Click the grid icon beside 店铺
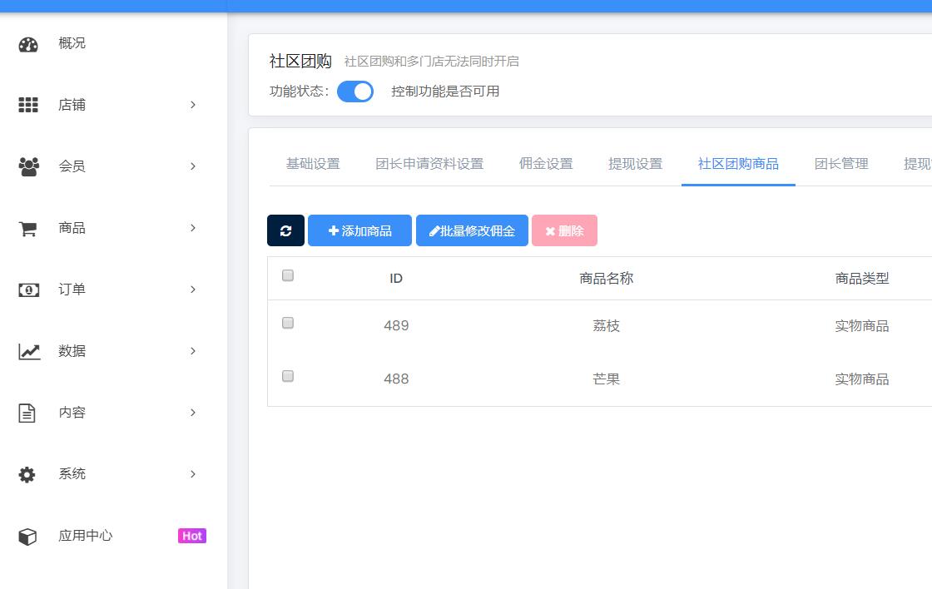 28,105
